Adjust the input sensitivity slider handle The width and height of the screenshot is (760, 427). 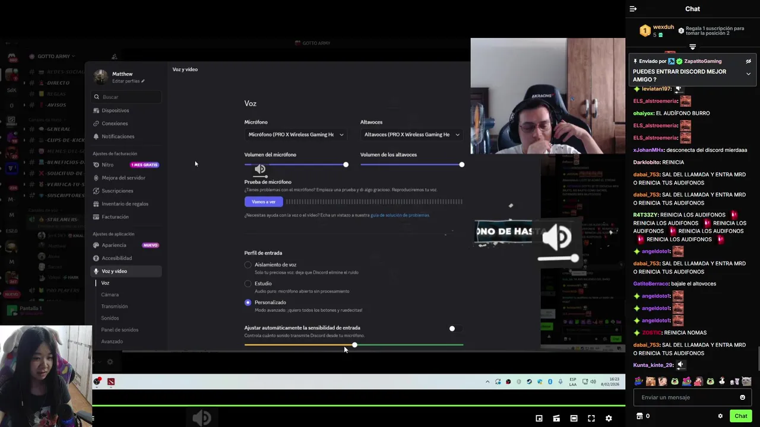click(x=354, y=345)
